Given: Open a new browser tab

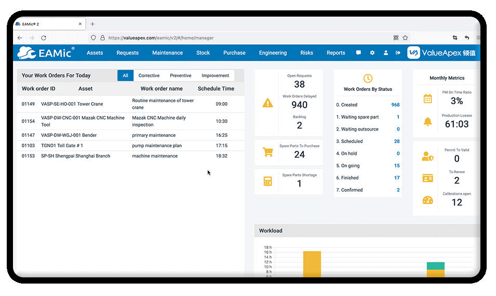Looking at the screenshot, I should point(92,24).
